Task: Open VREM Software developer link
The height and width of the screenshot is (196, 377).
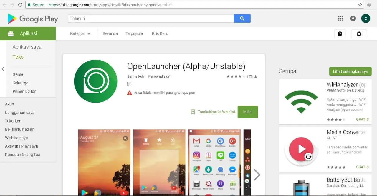Action: (x=345, y=91)
